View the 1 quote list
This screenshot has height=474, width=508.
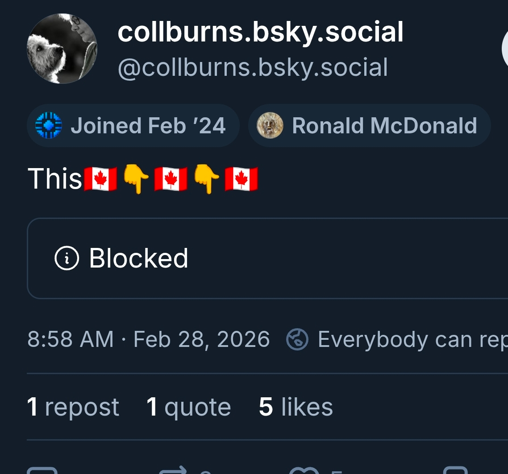tap(188, 407)
